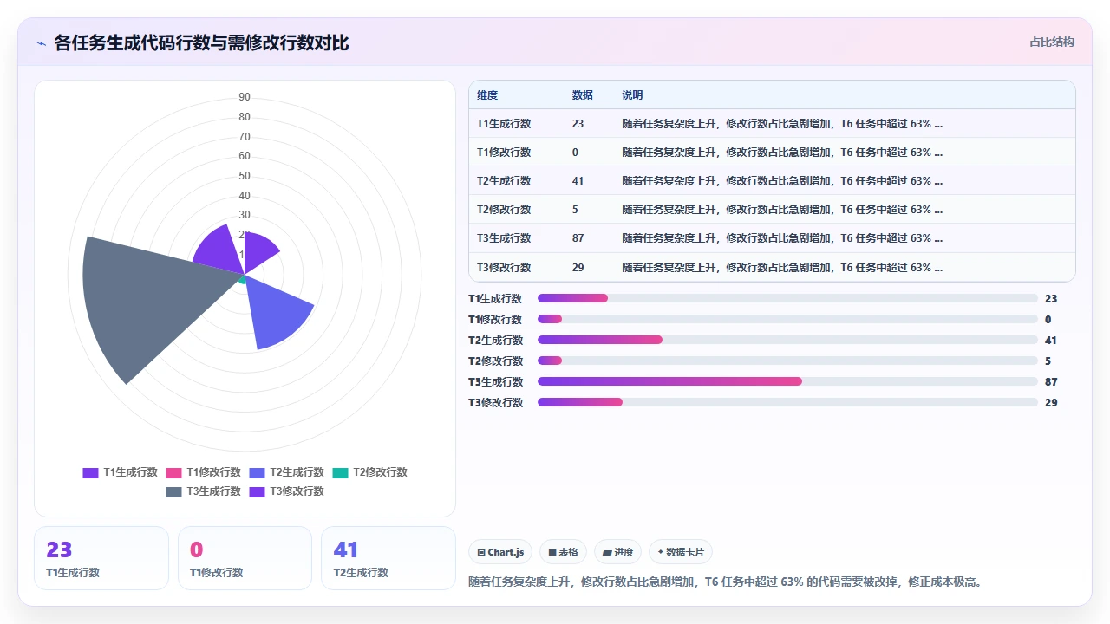The image size is (1110, 624).
Task: Toggle T2生成行数 legend color swatch
Action: coord(257,473)
